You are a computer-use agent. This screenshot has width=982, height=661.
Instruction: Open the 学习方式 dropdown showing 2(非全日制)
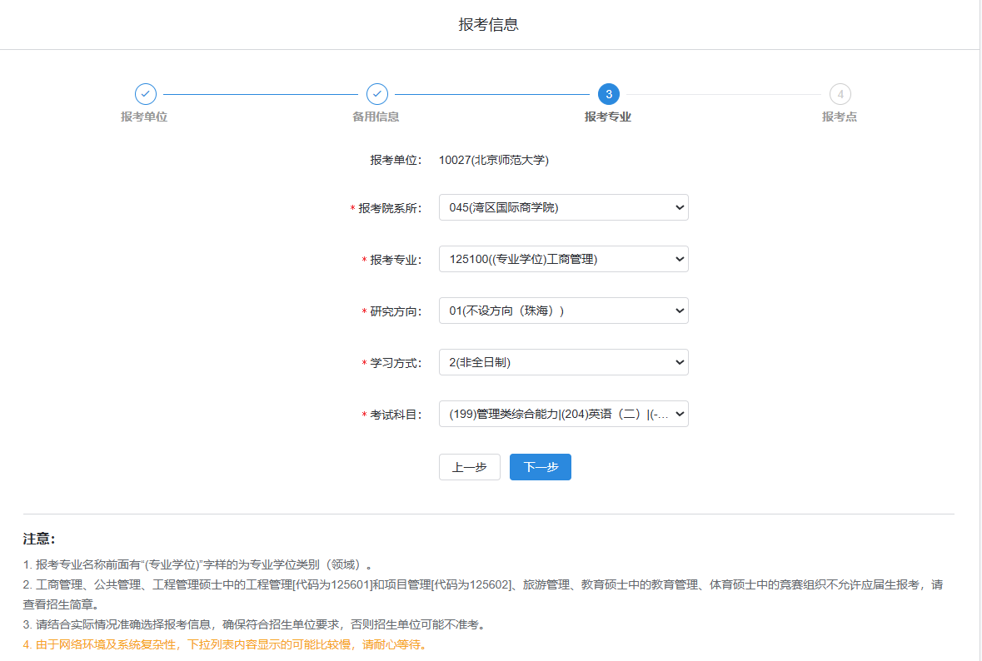coord(563,362)
